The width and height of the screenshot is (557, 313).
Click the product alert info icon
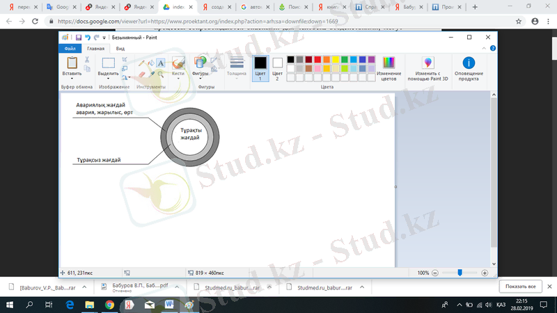coord(469,63)
